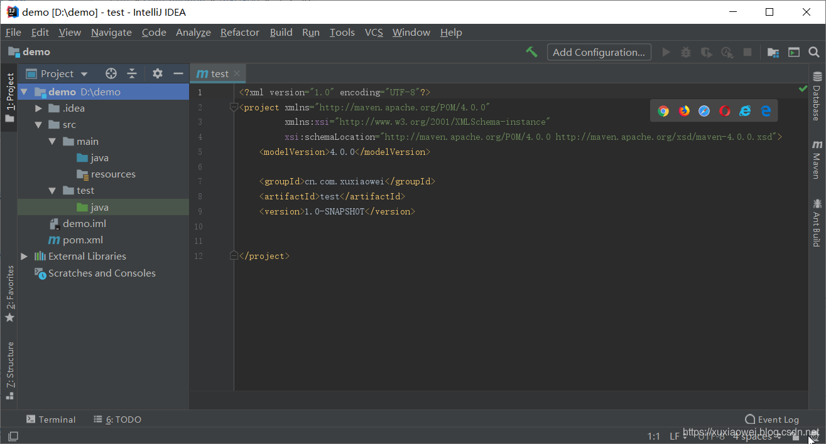
Task: Expand the .idea folder node
Action: 38,108
